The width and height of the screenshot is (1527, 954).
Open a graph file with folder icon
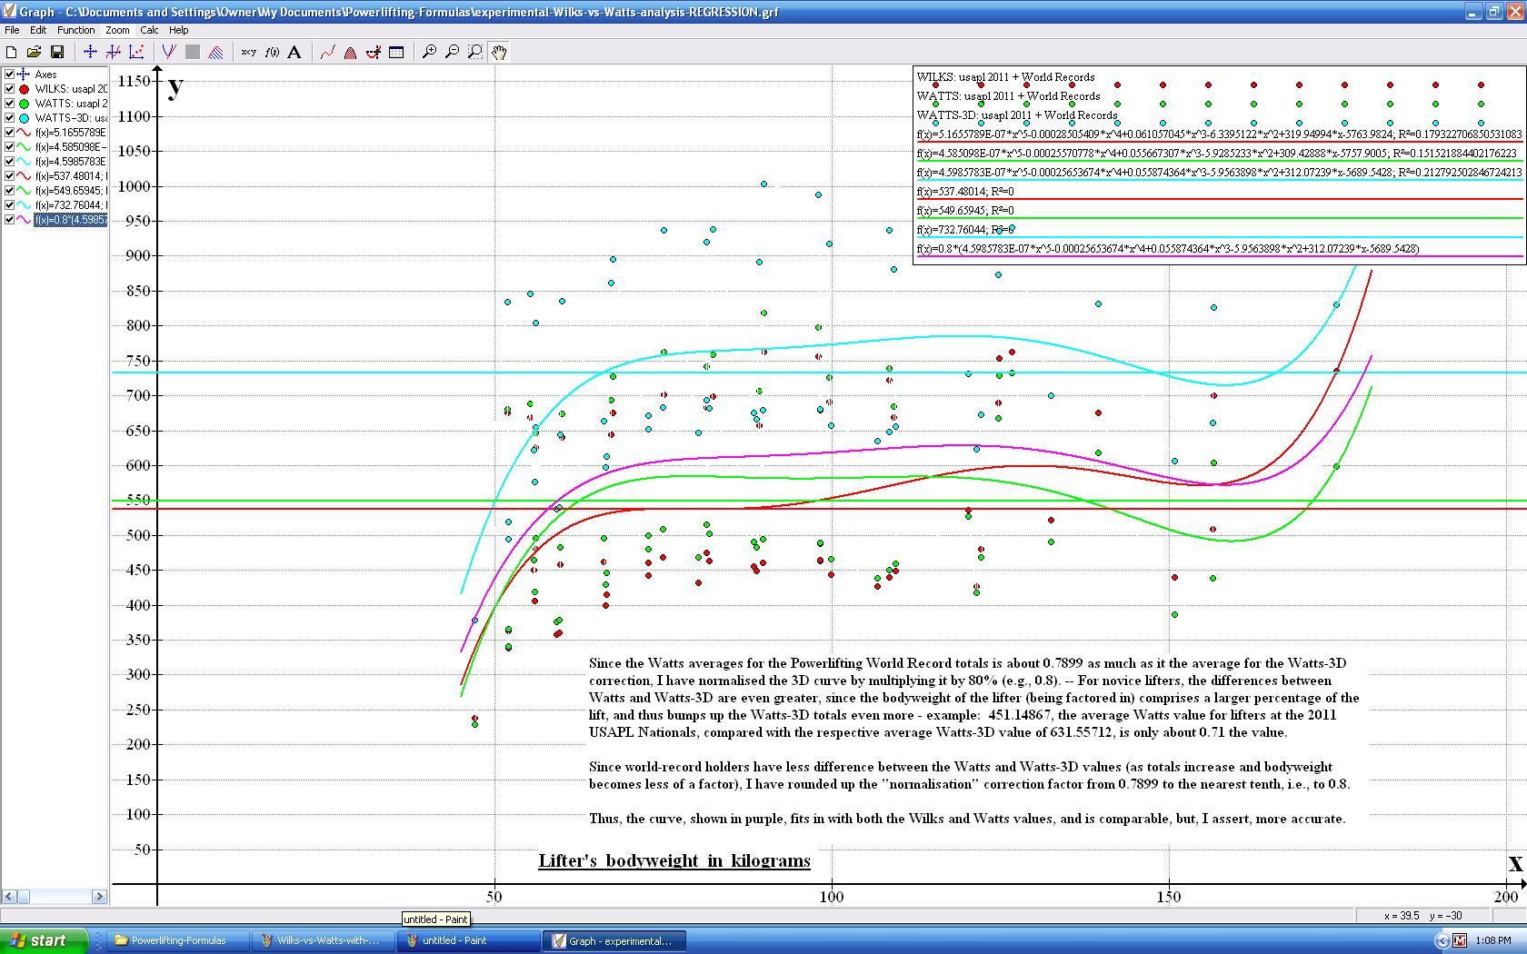pos(34,52)
